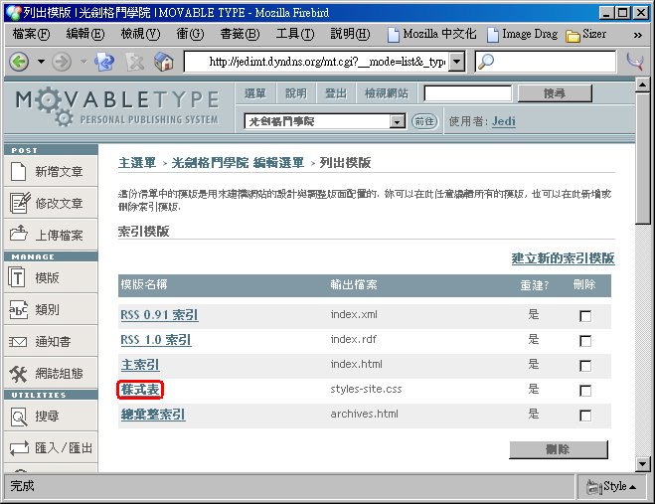Click the 檢視網站 view site tab

(x=387, y=93)
